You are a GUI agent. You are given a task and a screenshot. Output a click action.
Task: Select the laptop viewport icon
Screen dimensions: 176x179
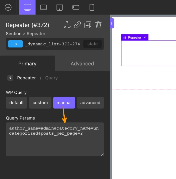(x=43, y=7)
